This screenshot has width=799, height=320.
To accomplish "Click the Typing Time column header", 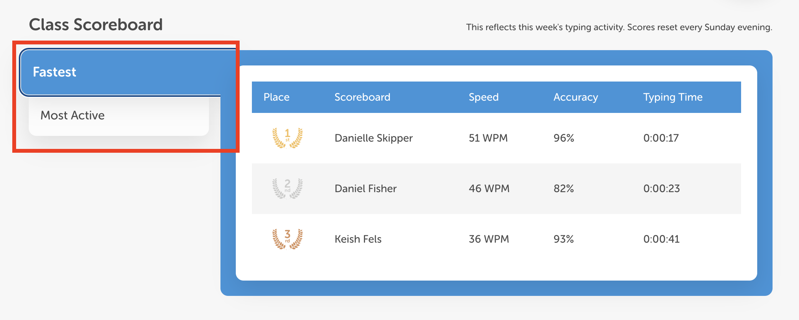I will pos(673,97).
